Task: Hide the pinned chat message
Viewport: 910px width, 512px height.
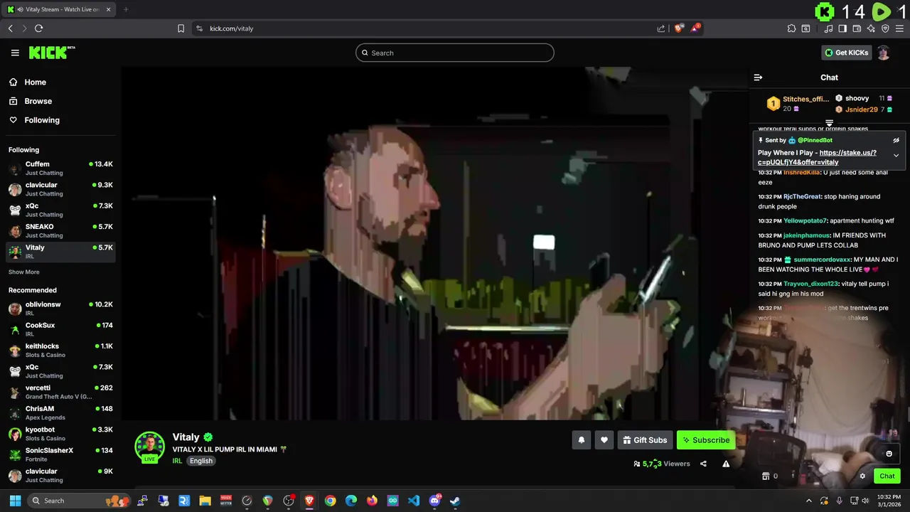Action: tap(896, 140)
